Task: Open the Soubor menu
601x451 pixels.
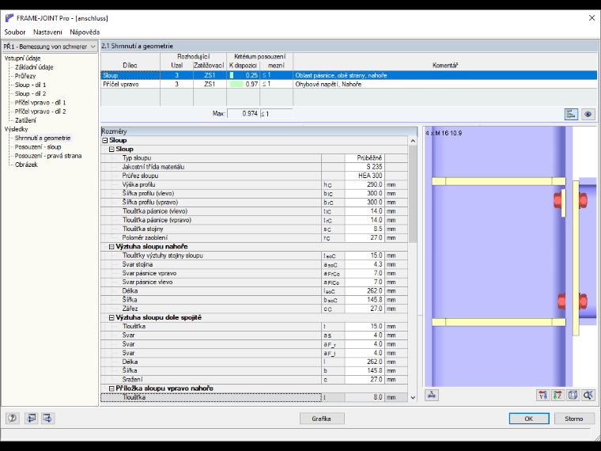Action: [x=14, y=32]
